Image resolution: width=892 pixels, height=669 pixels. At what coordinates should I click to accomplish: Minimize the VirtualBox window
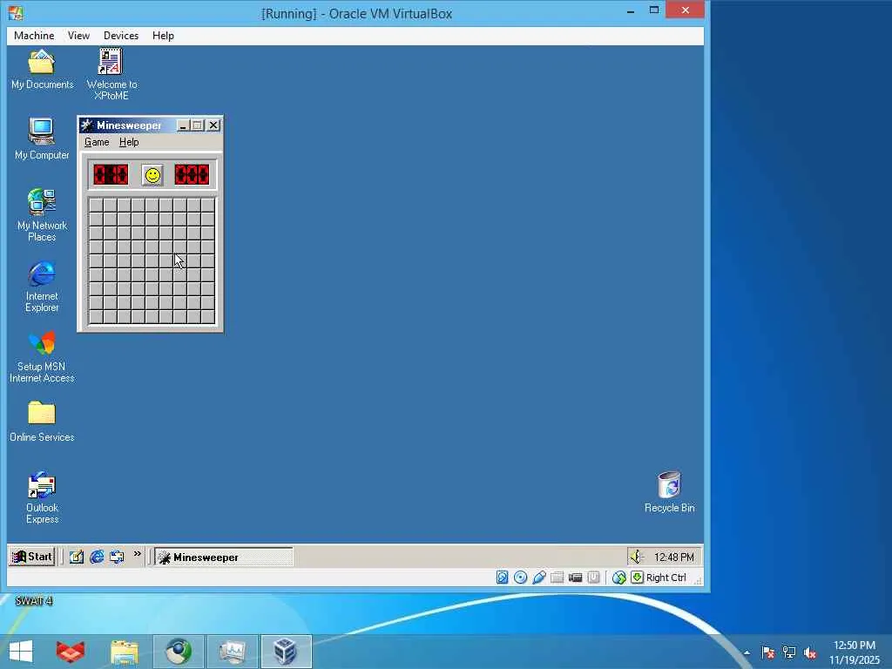click(631, 10)
